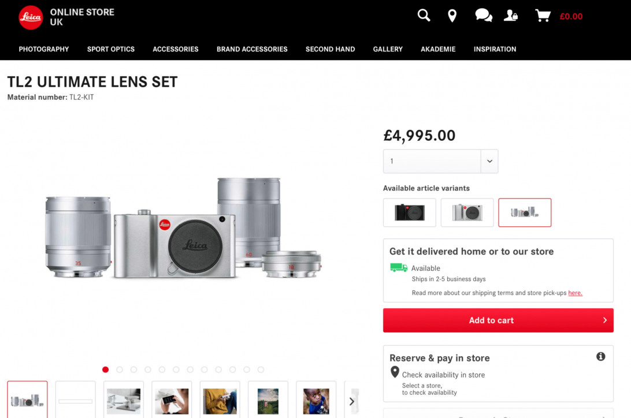This screenshot has width=631, height=418.
Task: Select the silver lens set variant
Action: [525, 212]
